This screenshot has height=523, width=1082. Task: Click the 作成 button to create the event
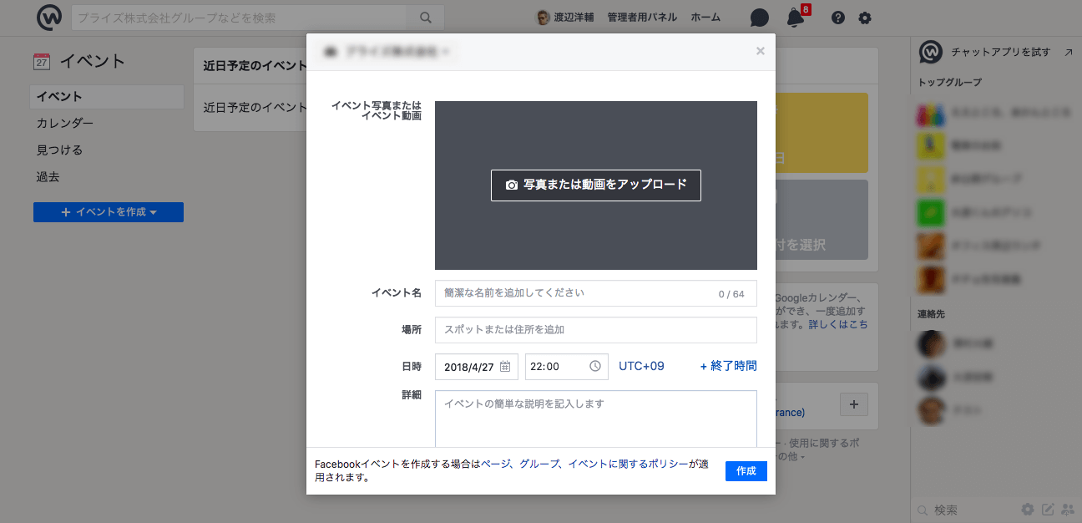[x=746, y=470]
